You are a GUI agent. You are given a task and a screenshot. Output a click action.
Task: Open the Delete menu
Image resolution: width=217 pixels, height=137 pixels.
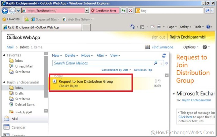click(x=71, y=55)
